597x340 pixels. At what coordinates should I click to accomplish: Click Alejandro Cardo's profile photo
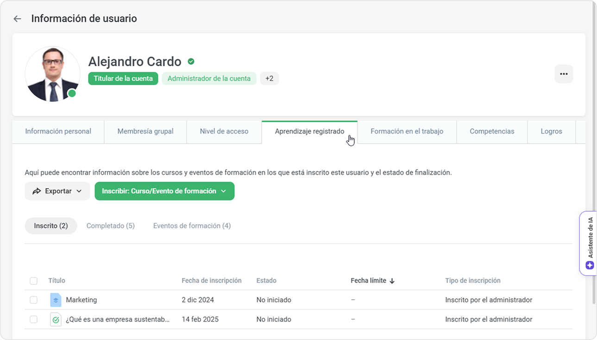click(52, 74)
